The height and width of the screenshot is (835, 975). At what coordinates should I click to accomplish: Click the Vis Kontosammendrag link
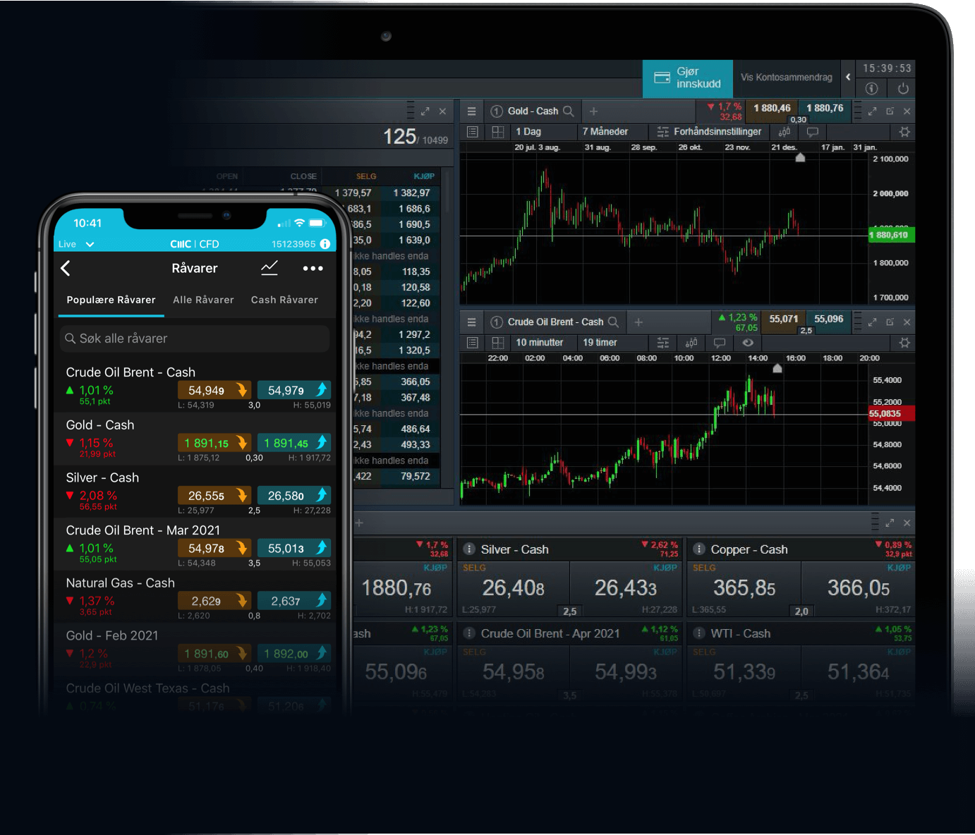tap(786, 78)
